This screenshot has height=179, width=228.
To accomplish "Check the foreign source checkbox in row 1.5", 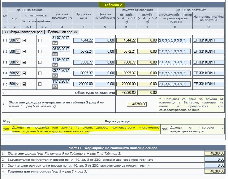I will click(40, 84).
